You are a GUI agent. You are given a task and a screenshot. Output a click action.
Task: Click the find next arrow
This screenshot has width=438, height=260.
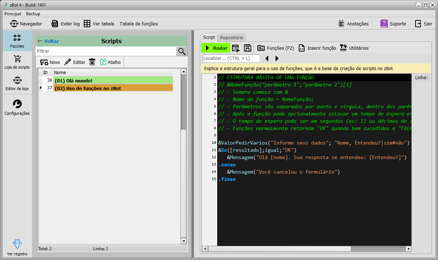pyautogui.click(x=277, y=58)
